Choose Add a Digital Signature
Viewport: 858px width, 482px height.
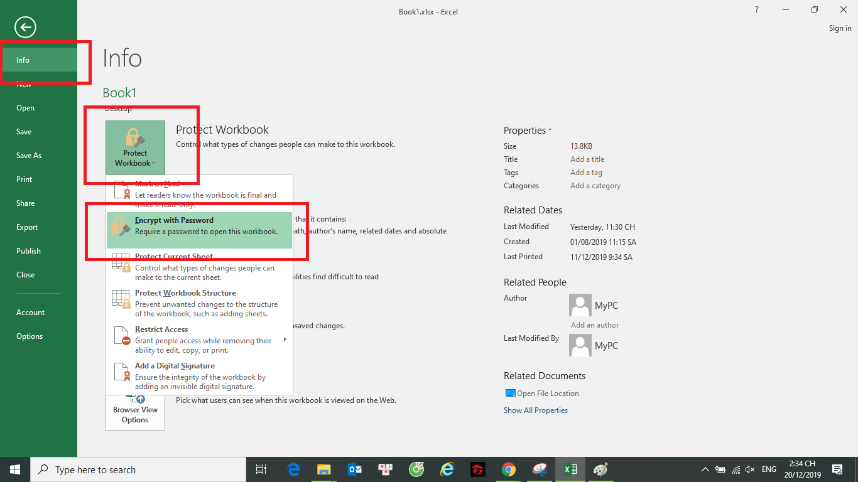(x=200, y=376)
